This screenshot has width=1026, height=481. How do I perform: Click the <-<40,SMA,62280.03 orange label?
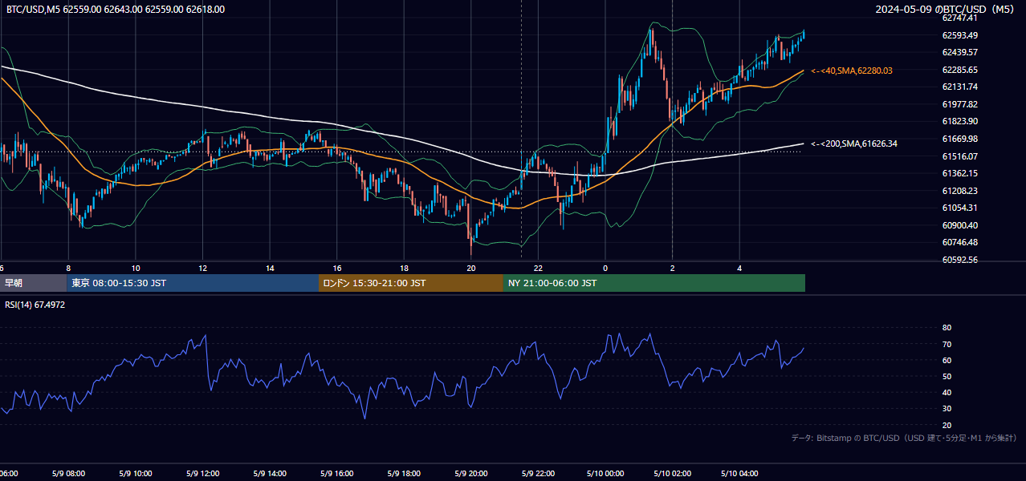[852, 71]
